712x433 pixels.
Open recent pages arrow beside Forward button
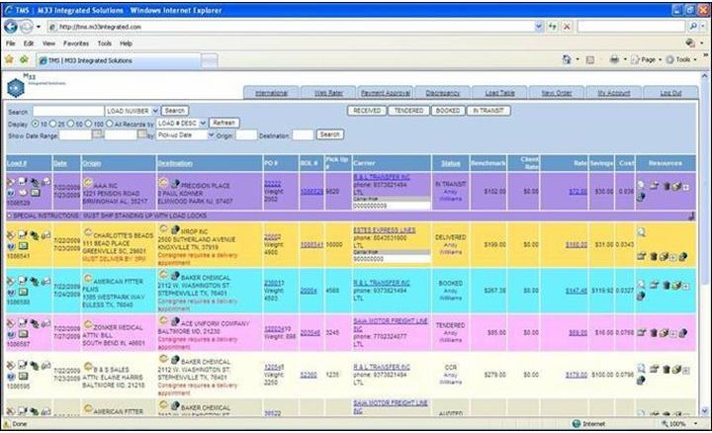click(x=39, y=27)
